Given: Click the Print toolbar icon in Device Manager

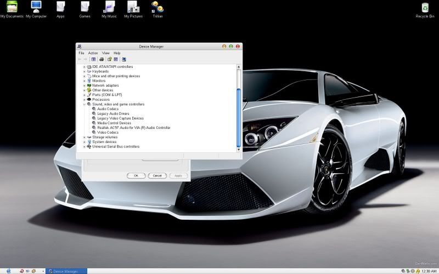Looking at the screenshot, I should coord(102,59).
